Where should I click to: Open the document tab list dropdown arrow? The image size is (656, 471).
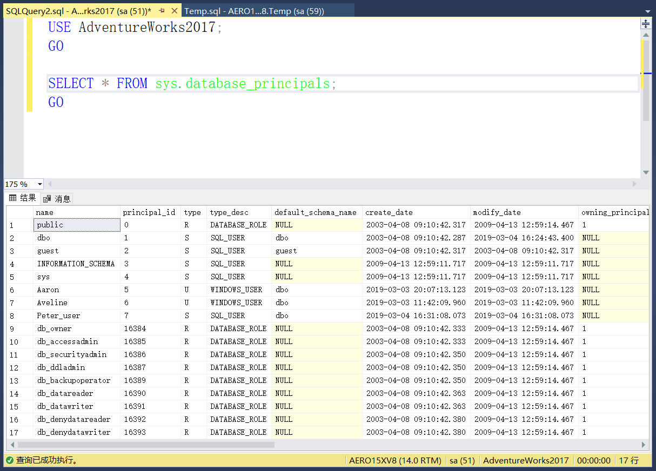point(647,11)
